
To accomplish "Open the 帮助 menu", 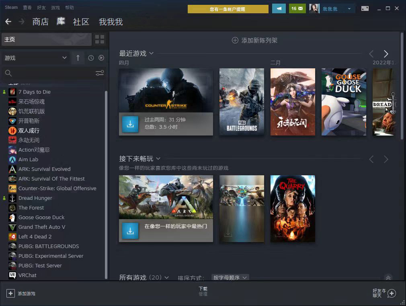I will (x=70, y=8).
